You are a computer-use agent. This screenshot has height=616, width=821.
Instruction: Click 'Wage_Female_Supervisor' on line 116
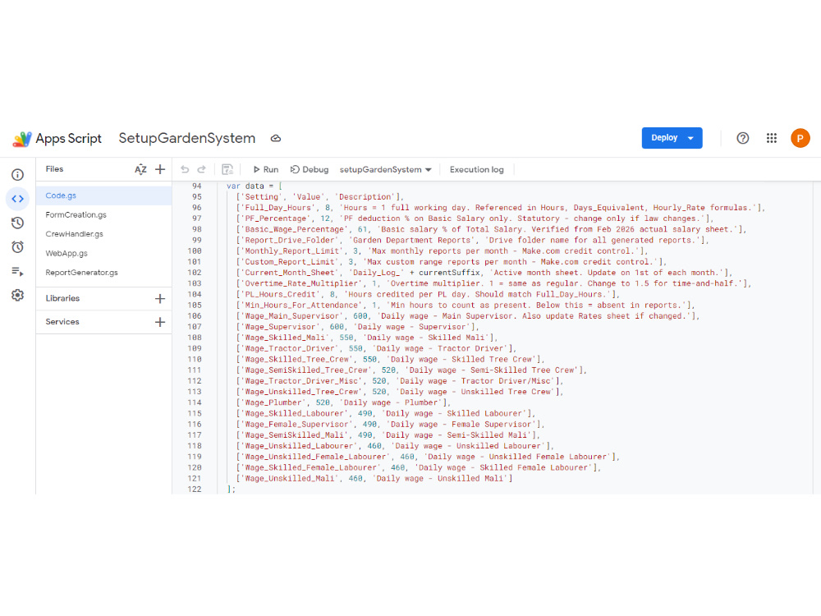click(297, 425)
